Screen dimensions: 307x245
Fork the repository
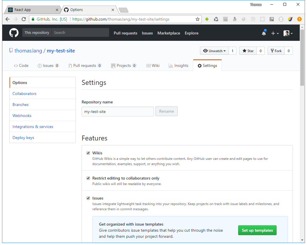coord(276,51)
